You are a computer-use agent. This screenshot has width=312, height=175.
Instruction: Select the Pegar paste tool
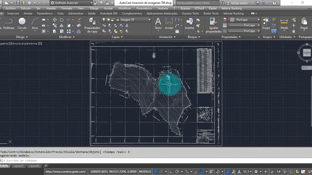coord(304,24)
